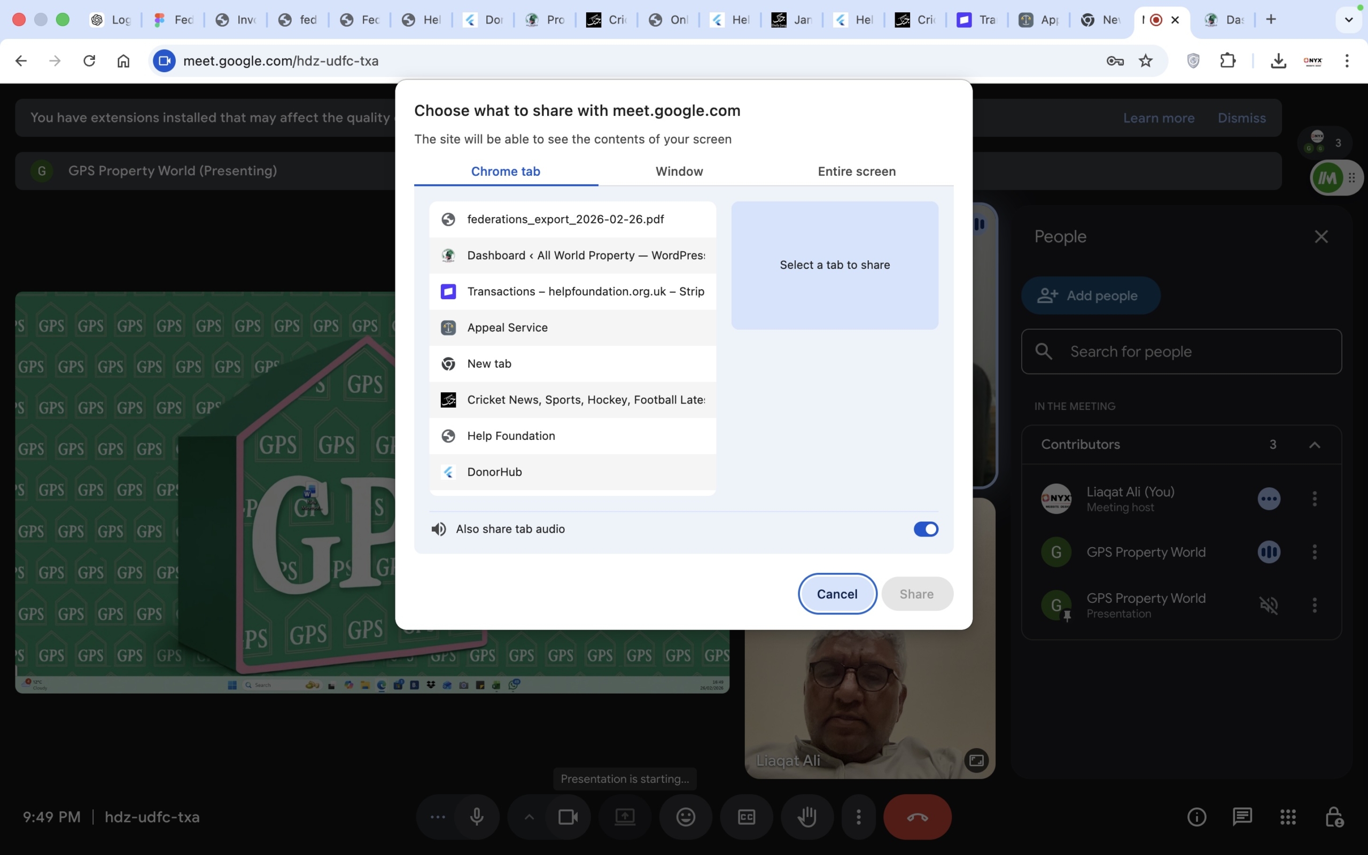Open the Chrome tab list dropdown arrow
Image resolution: width=1368 pixels, height=855 pixels.
[1348, 20]
